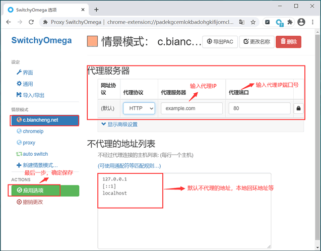Reload the page with the refresh button
321x251 pixels.
point(31,22)
